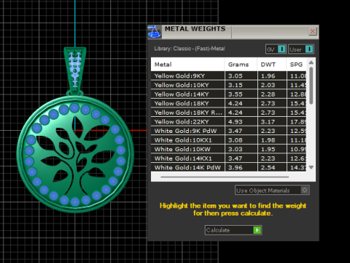Click scroll down arrow in metals list
The image size is (350, 263).
(311, 167)
